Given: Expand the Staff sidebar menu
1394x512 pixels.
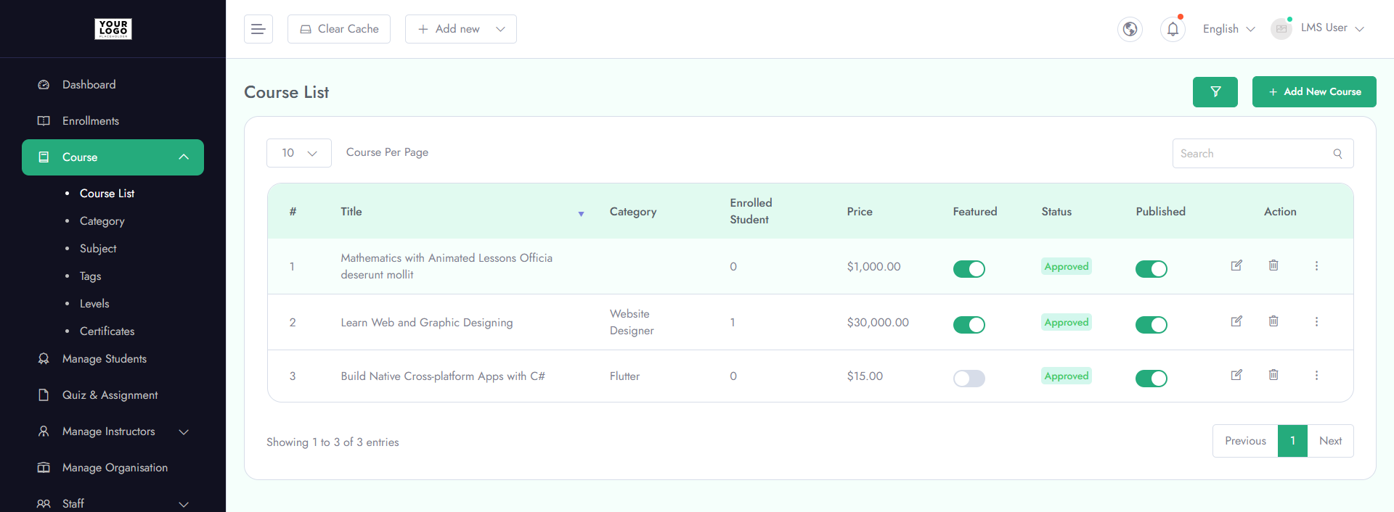Looking at the screenshot, I should (113, 503).
